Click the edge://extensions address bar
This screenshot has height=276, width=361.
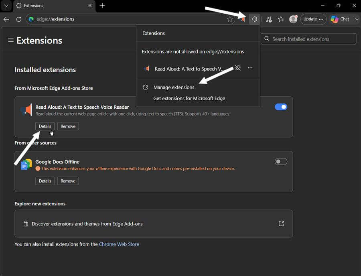pos(130,19)
